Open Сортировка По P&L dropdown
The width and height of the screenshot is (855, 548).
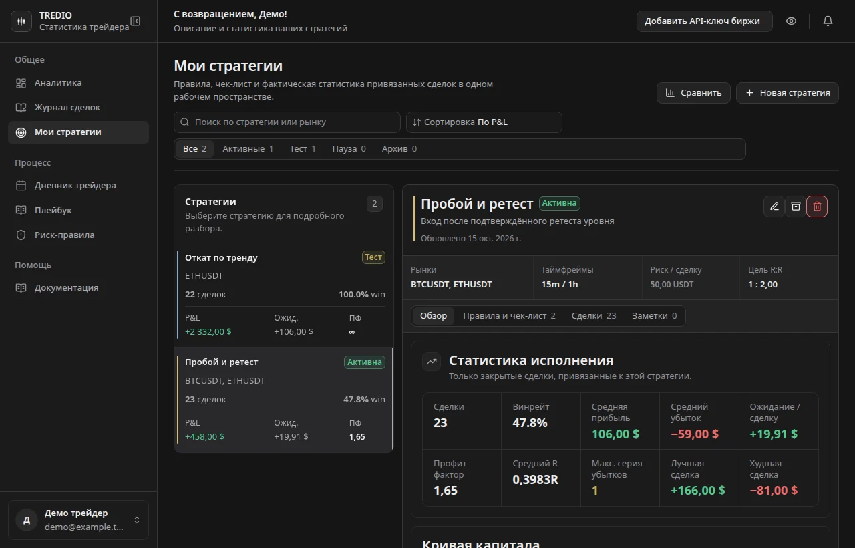(x=484, y=122)
